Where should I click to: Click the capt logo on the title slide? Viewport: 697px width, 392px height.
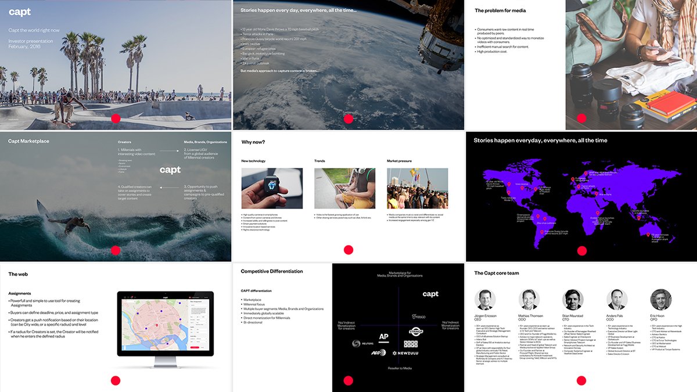click(20, 12)
